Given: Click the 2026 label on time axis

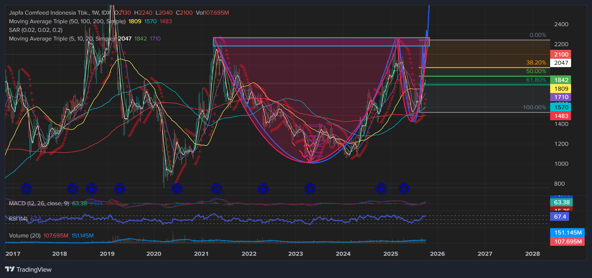Looking at the screenshot, I should (437, 254).
